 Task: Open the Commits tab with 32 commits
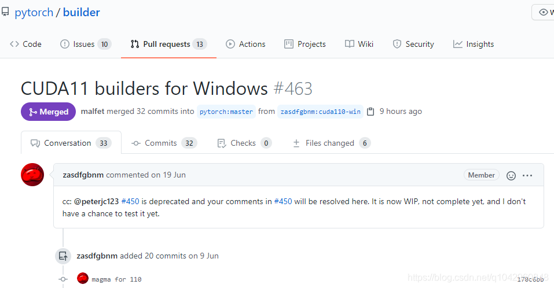[164, 143]
